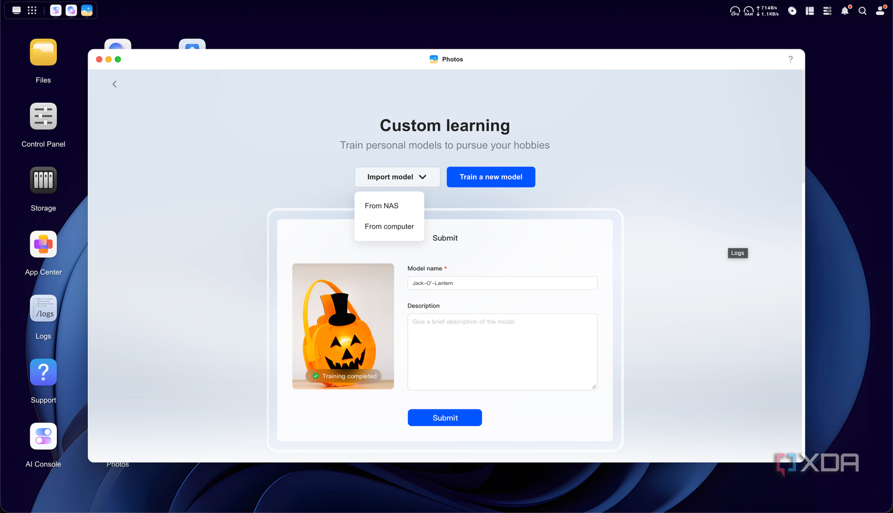Viewport: 893px width, 513px height.
Task: Launch the Storage app icon
Action: pos(43,180)
